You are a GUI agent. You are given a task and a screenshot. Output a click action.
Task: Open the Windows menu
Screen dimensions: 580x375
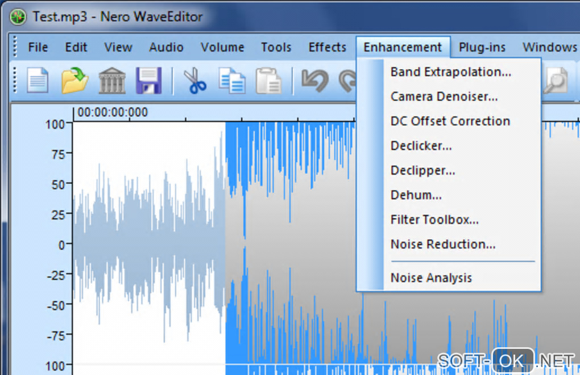click(x=550, y=47)
